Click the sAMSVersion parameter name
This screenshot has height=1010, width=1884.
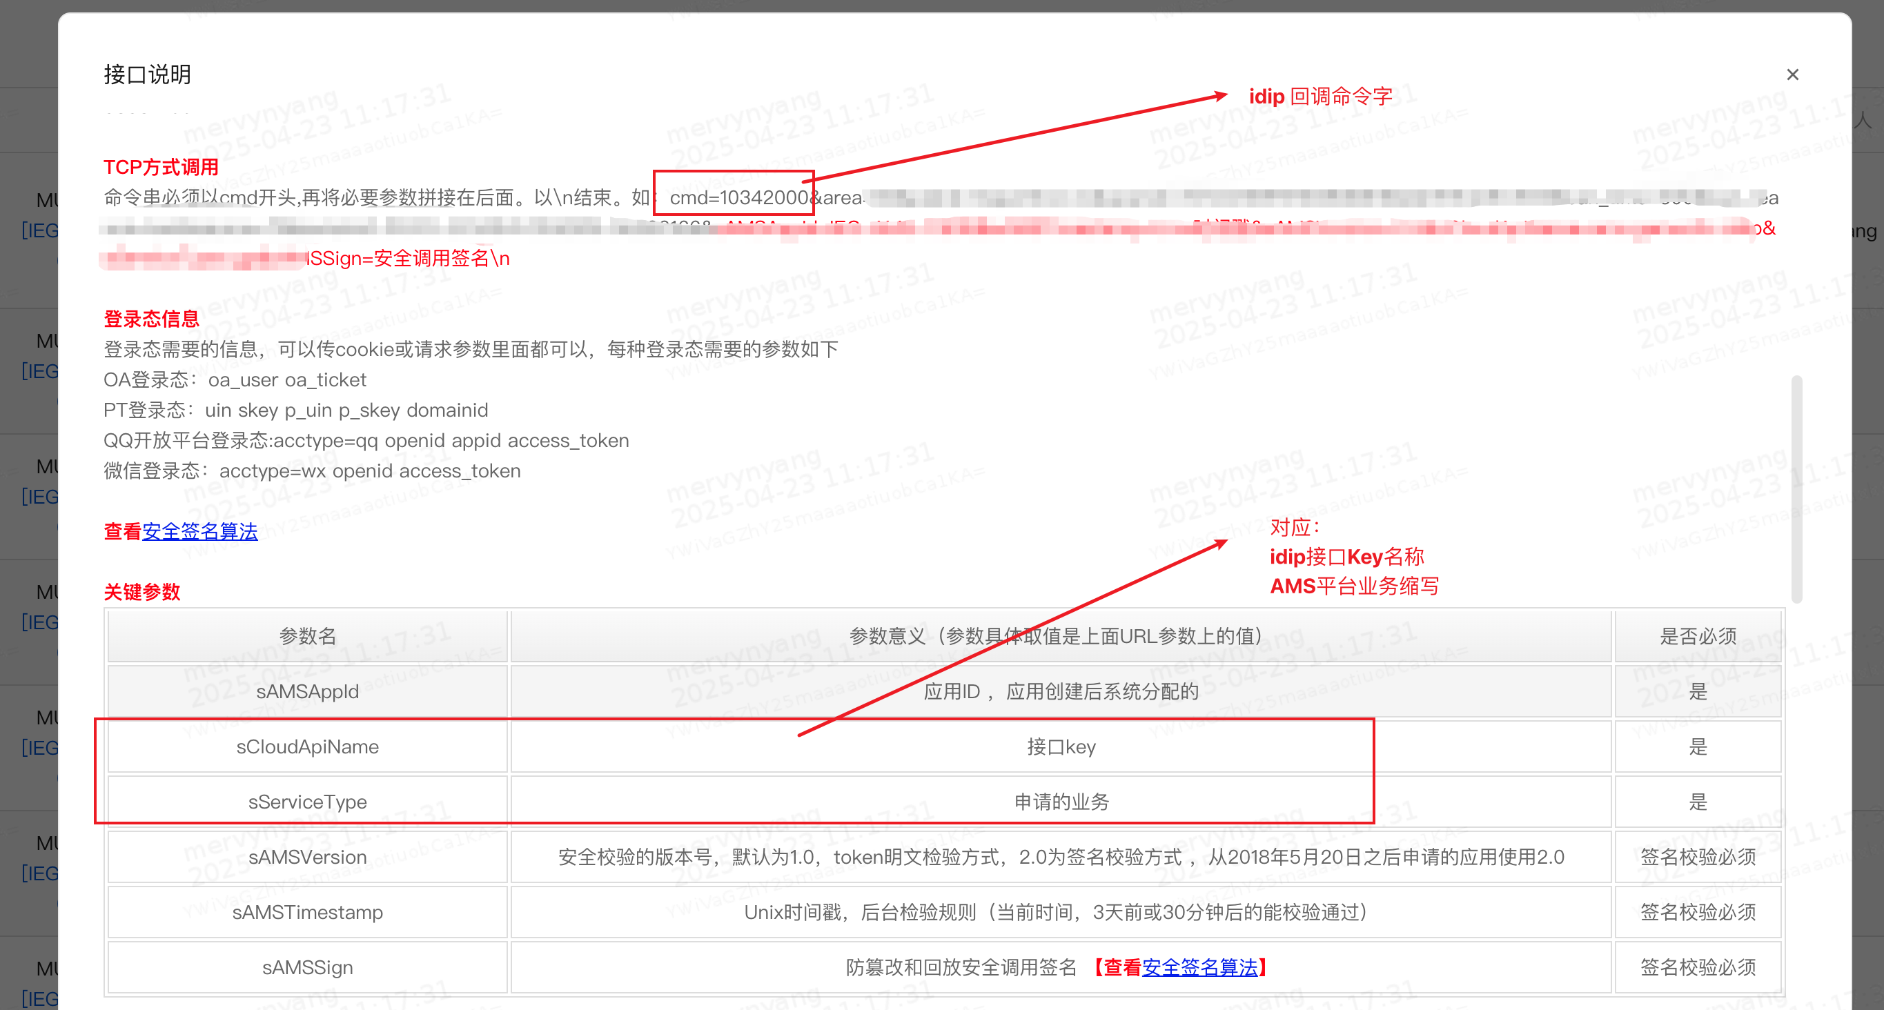(307, 857)
